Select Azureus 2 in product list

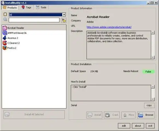pos(34,38)
